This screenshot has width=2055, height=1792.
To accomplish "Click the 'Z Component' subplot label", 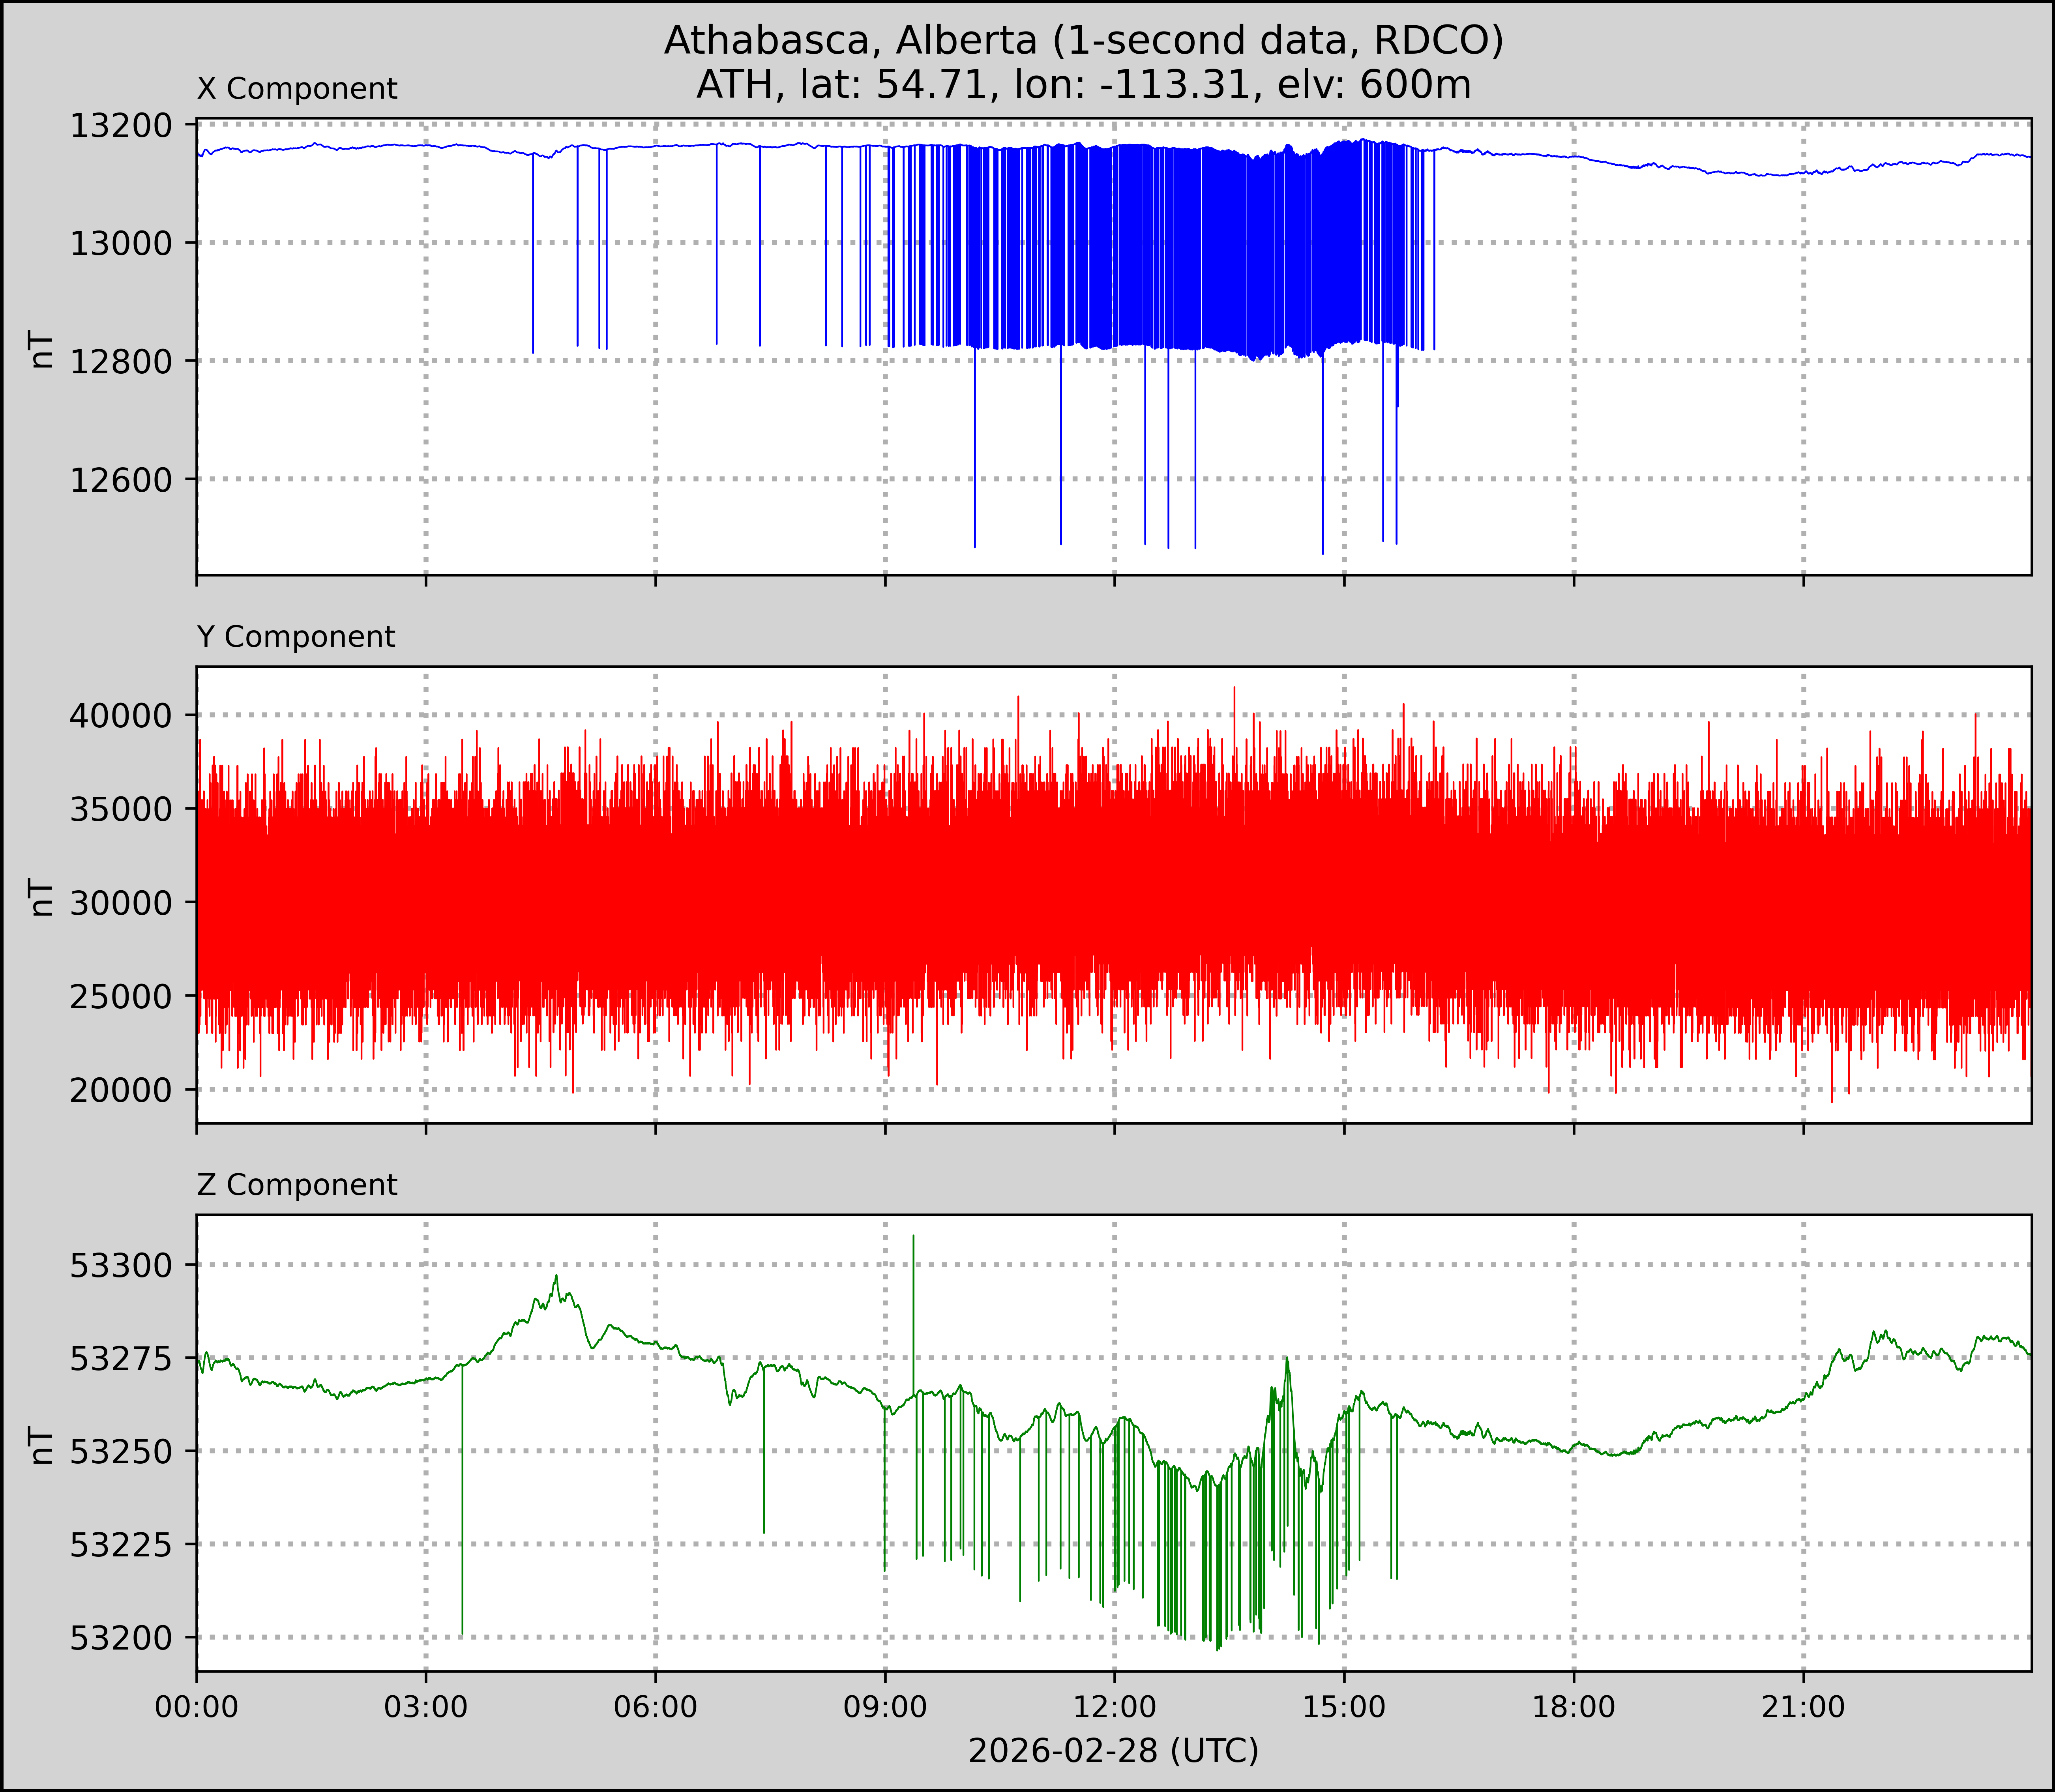I will coord(297,1185).
